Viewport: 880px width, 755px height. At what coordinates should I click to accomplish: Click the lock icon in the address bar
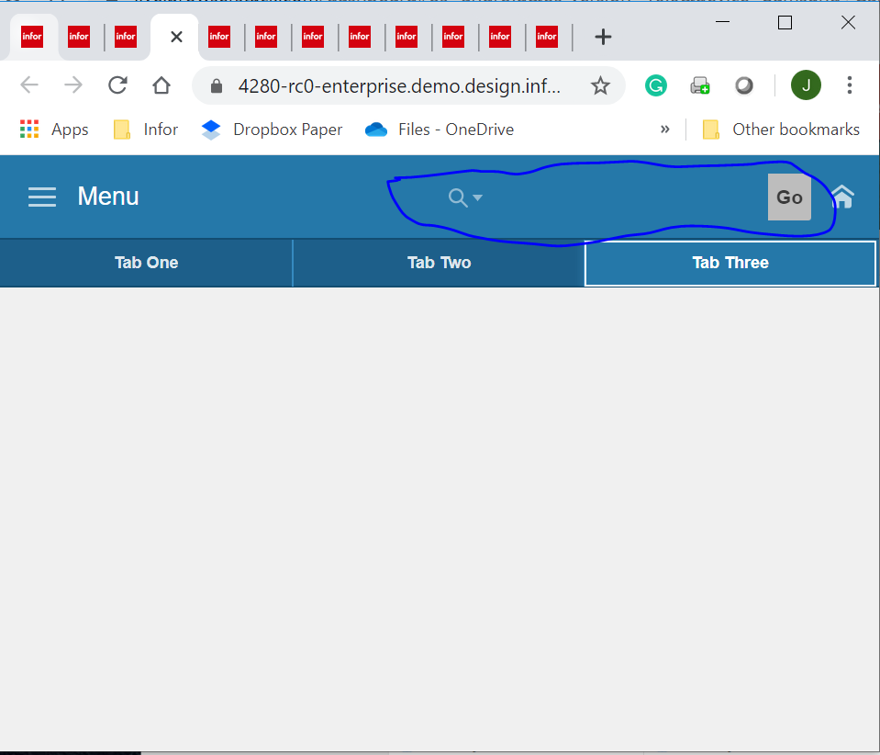216,86
